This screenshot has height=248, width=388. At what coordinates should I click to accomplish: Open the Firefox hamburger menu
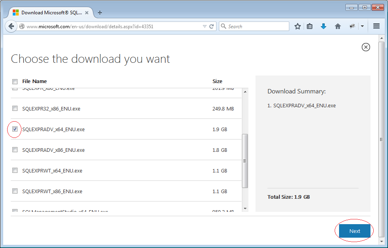click(x=376, y=26)
